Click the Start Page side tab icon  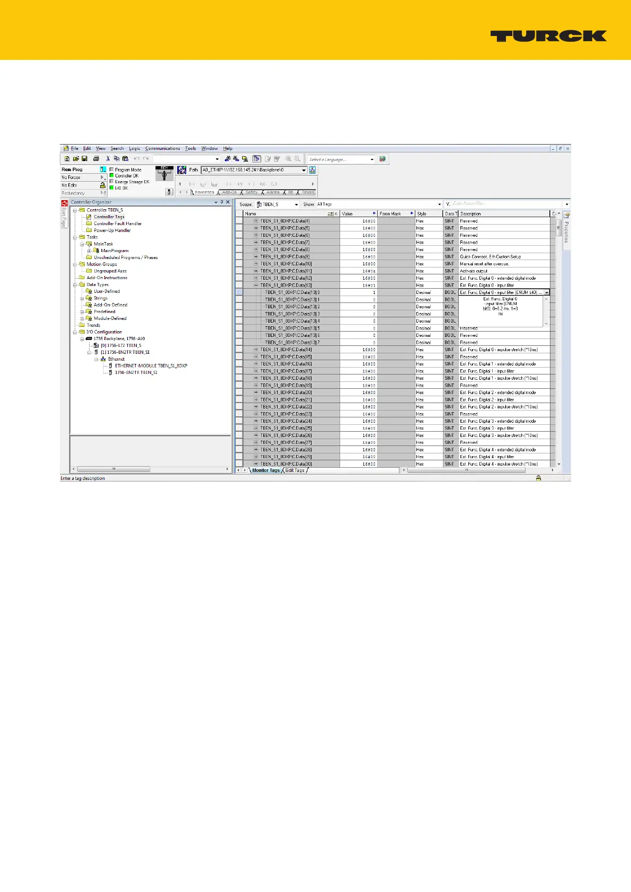65,203
